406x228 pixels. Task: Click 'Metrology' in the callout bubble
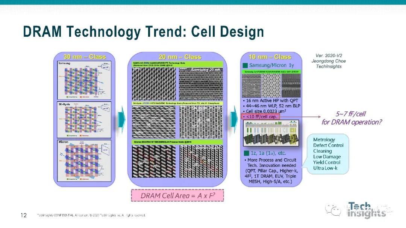point(324,139)
